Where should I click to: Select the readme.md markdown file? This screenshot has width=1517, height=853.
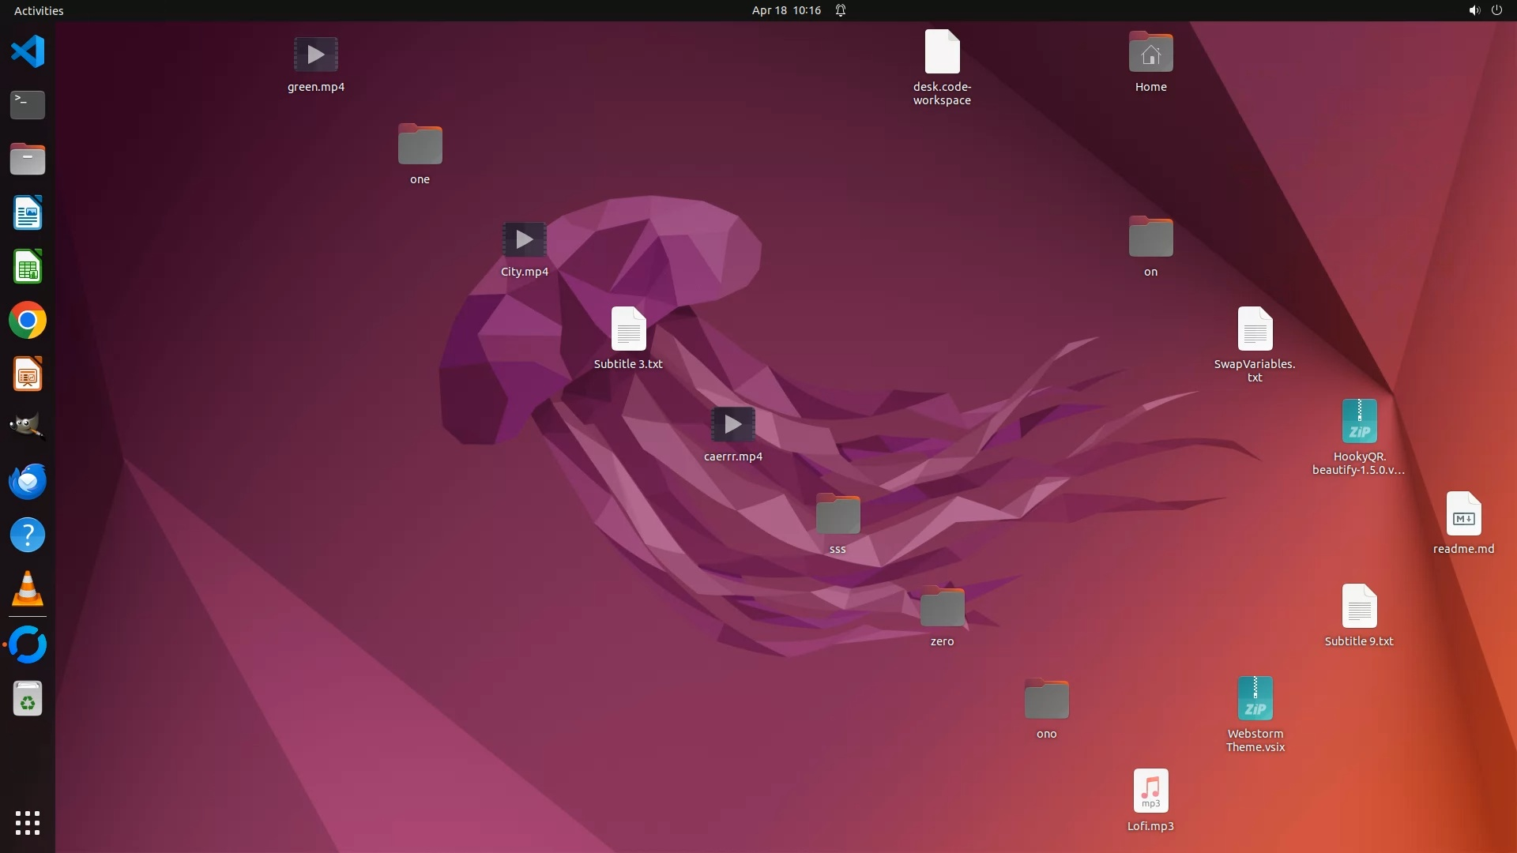tap(1463, 515)
